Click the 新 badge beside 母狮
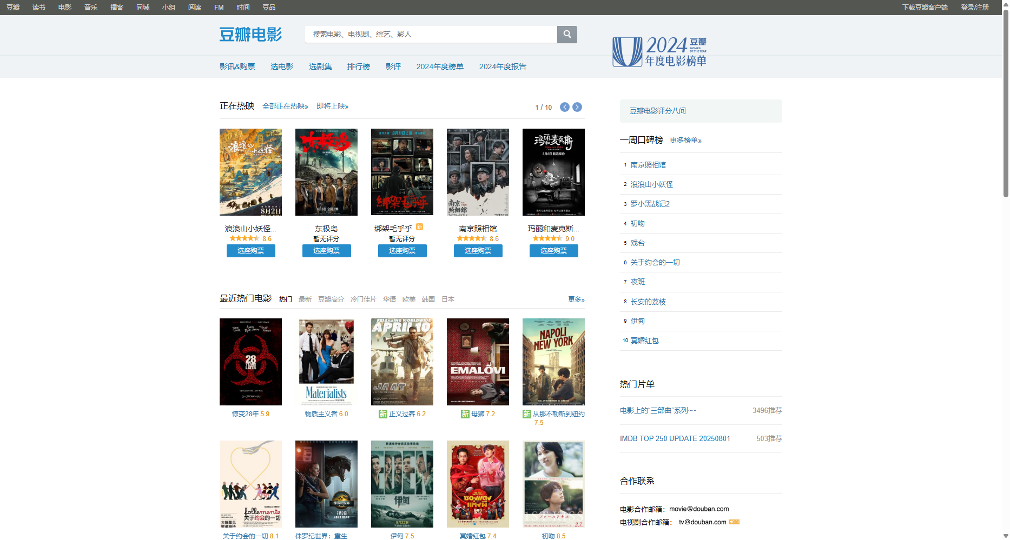 pos(465,414)
